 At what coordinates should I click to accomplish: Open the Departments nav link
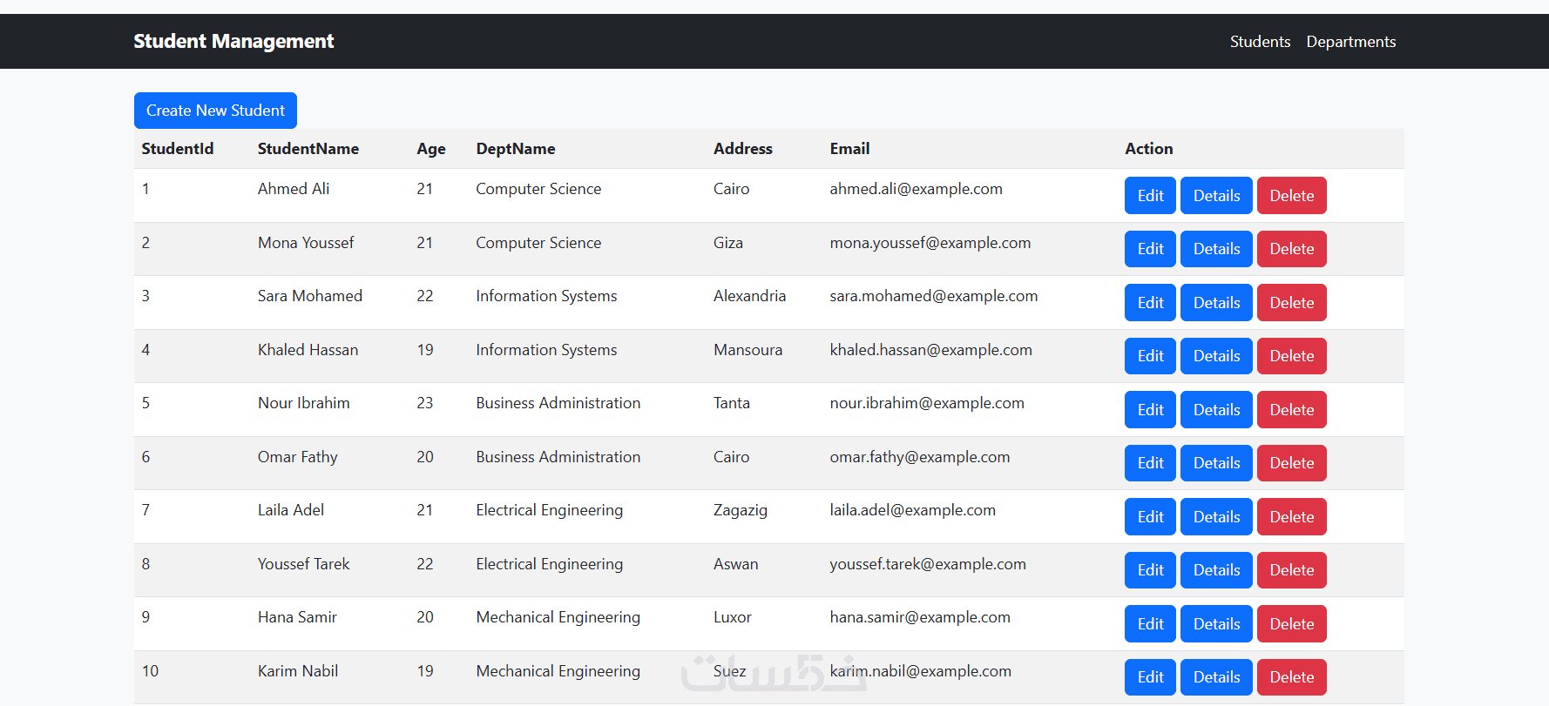[x=1351, y=42]
